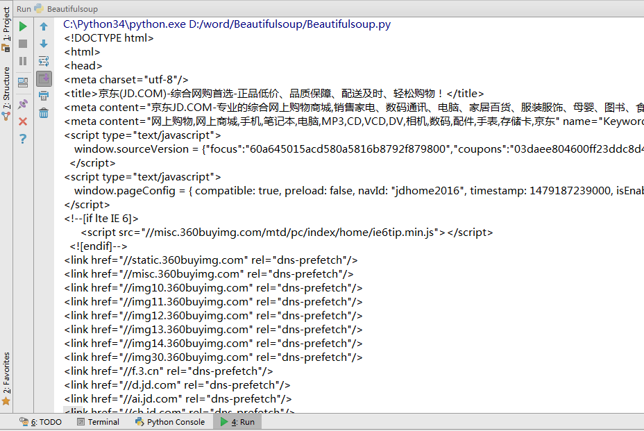Click the 'window.sourceVersion' output line

coord(359,149)
